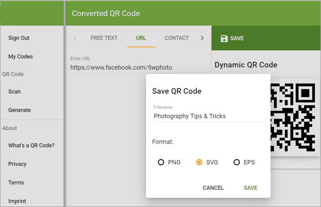321x207 pixels.
Task: Confirm with the dialog's green SAVE button
Action: (251, 188)
